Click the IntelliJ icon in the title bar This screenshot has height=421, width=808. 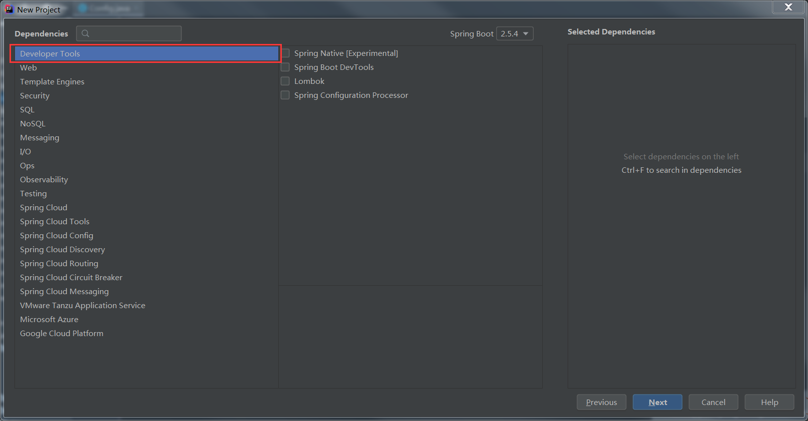(x=9, y=9)
